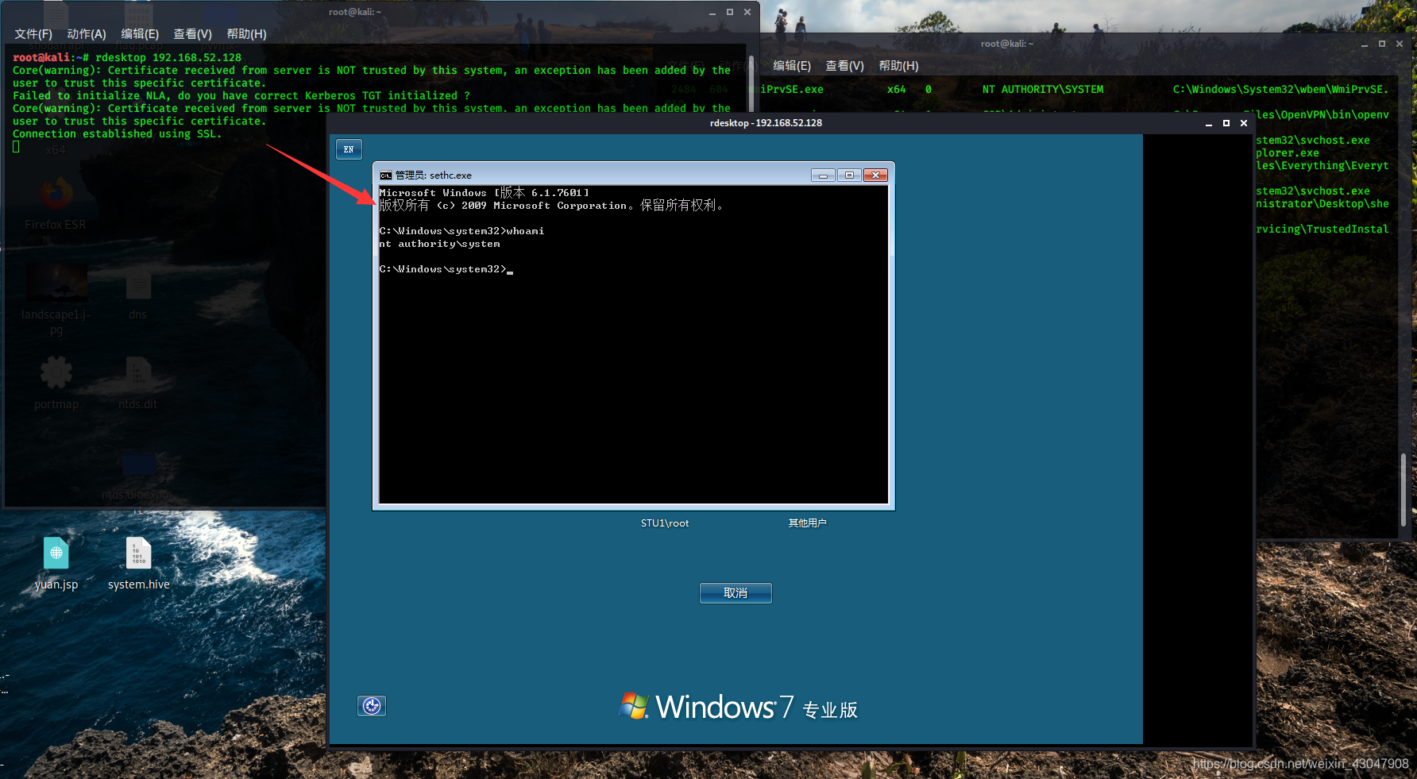
Task: Maximize the rdesktop window
Action: pyautogui.click(x=1226, y=123)
